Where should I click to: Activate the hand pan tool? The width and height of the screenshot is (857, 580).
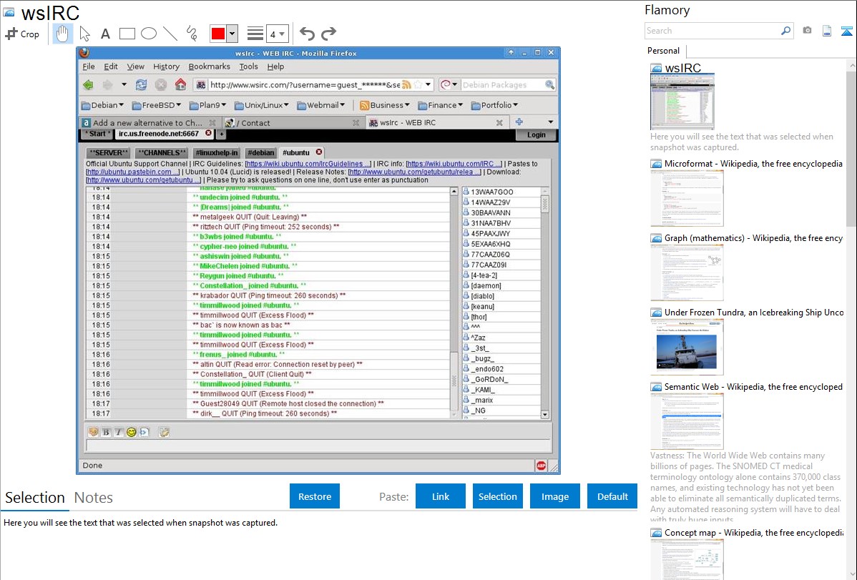pos(62,34)
